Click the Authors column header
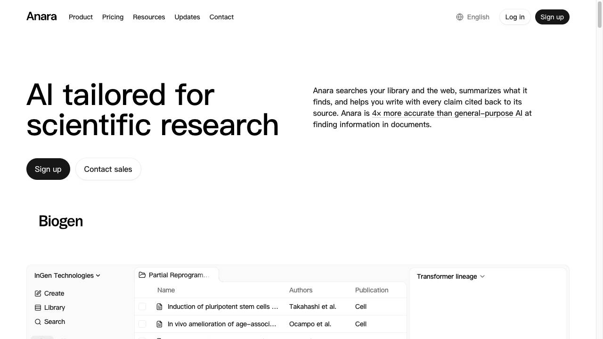This screenshot has height=339, width=603. pyautogui.click(x=301, y=290)
